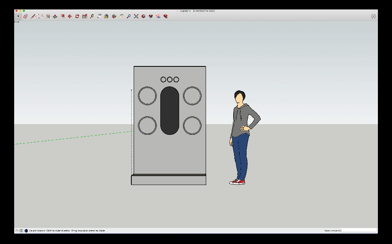Open the Extension Warehouse
The height and width of the screenshot is (244, 392).
click(x=151, y=16)
